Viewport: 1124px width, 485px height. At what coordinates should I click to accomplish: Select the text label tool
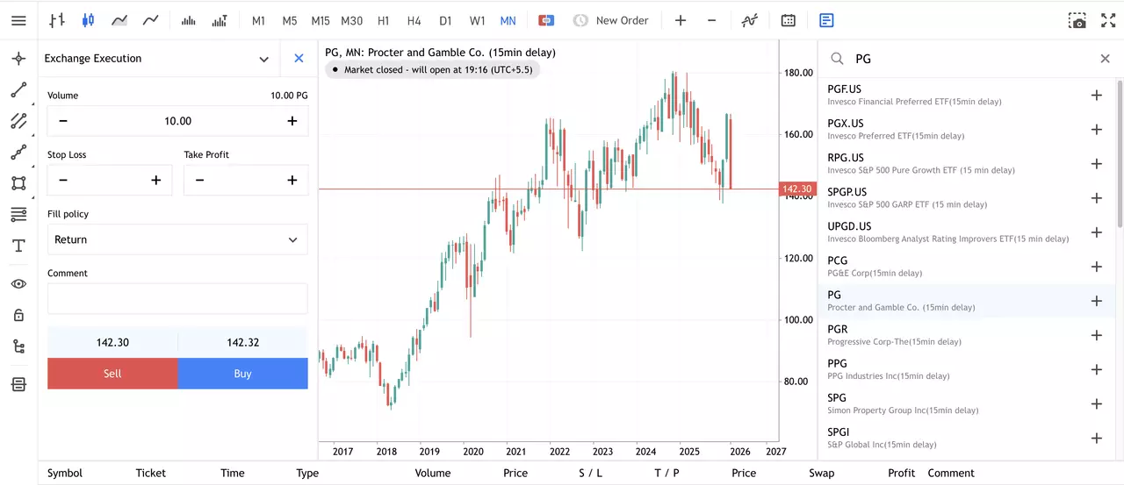coord(18,246)
